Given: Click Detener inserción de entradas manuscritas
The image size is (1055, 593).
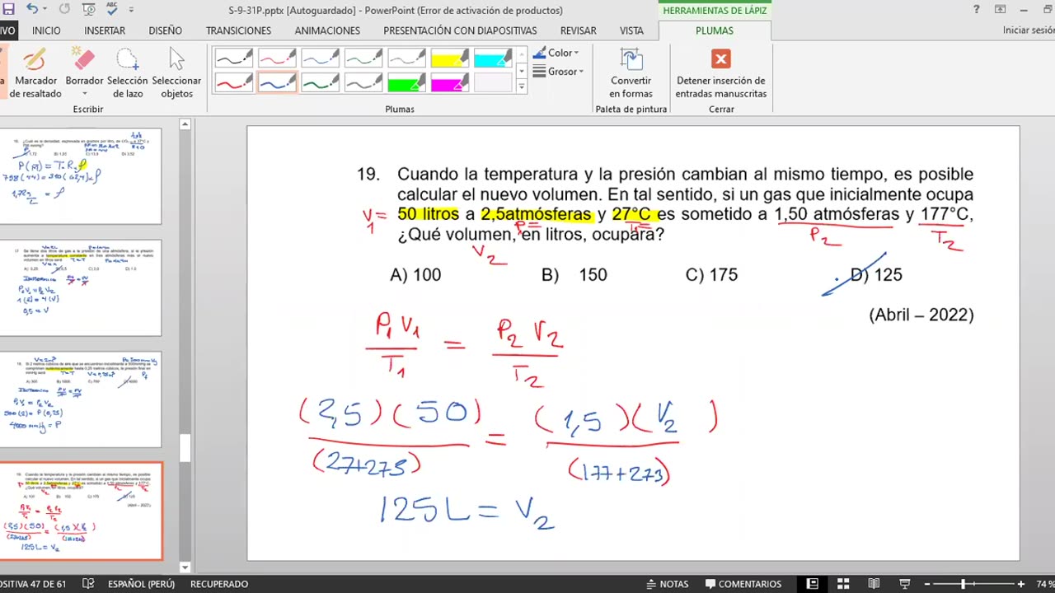Looking at the screenshot, I should click(721, 73).
